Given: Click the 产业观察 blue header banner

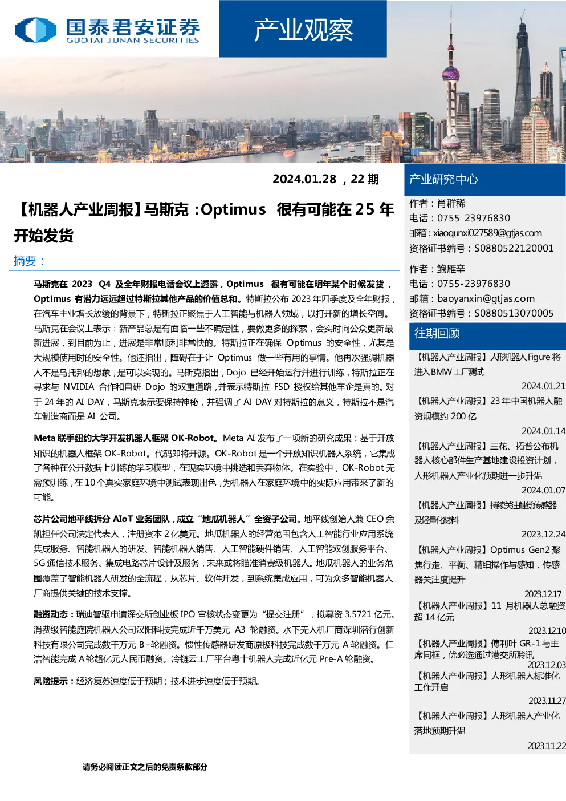Looking at the screenshot, I should coord(303,29).
